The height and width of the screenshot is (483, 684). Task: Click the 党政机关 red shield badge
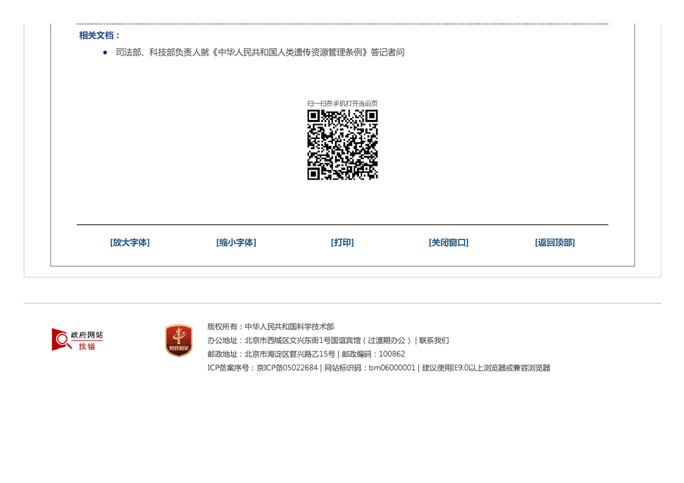(x=179, y=340)
